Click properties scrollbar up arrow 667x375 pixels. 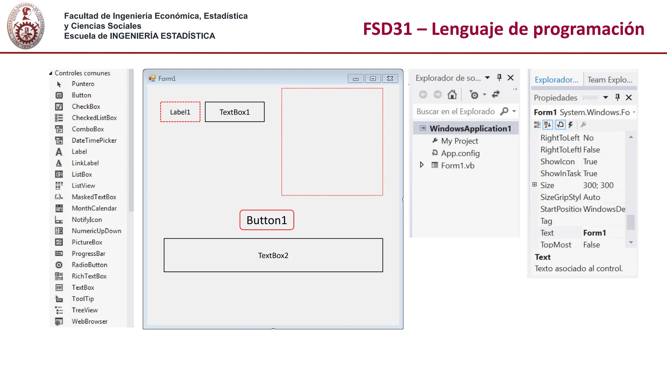point(631,137)
